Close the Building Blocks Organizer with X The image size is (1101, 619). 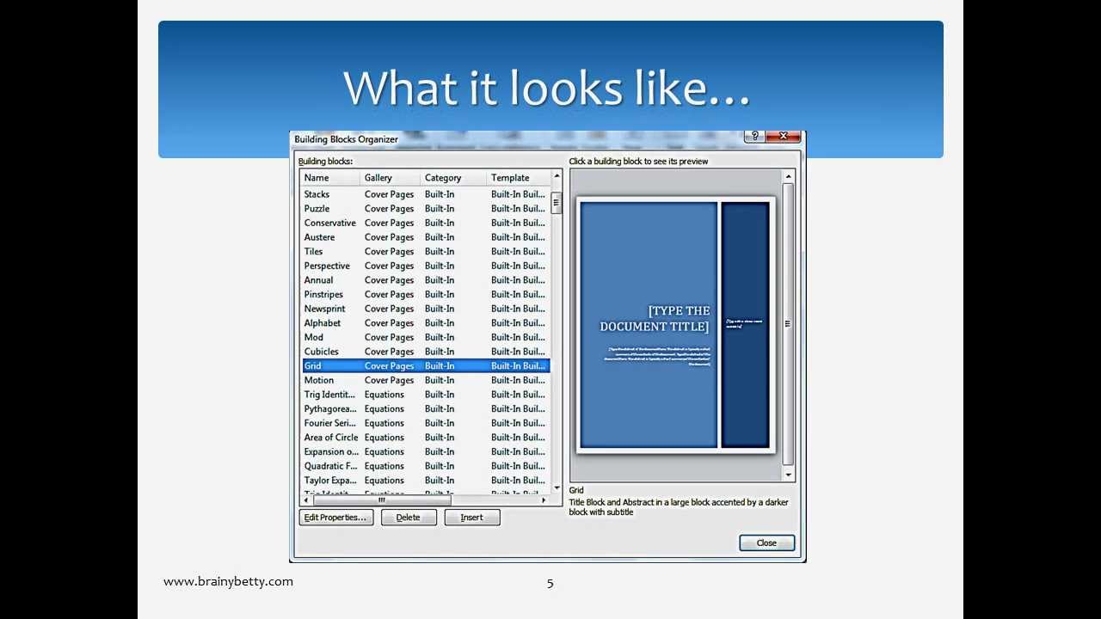coord(783,137)
